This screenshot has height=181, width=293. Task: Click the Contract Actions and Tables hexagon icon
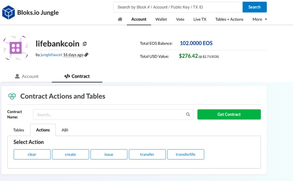click(12, 96)
